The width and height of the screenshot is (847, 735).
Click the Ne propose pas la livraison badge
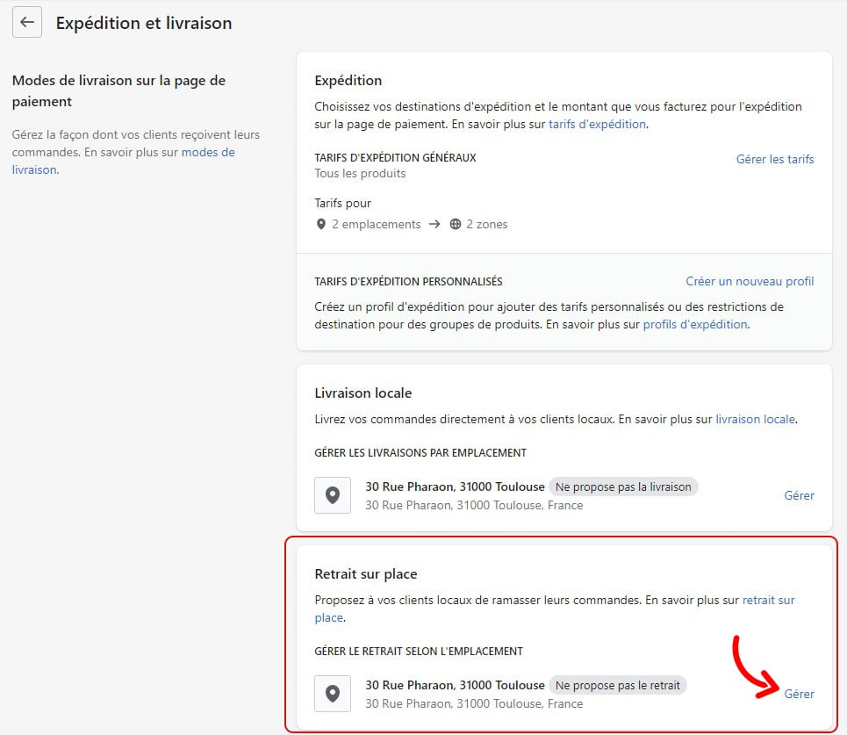[623, 486]
